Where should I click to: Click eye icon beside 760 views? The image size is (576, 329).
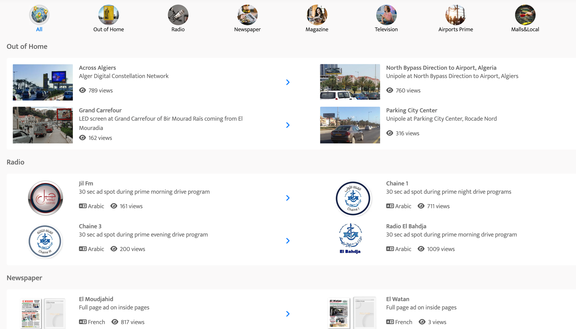(390, 90)
